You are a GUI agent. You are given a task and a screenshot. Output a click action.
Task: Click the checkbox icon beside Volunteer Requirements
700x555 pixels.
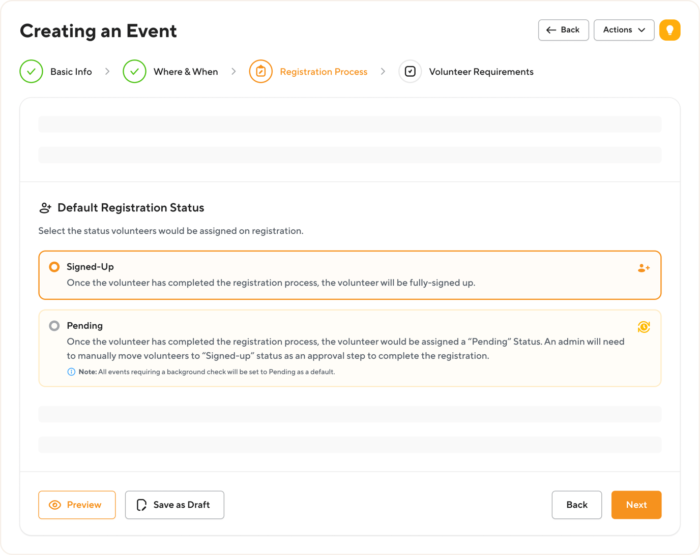pos(410,71)
